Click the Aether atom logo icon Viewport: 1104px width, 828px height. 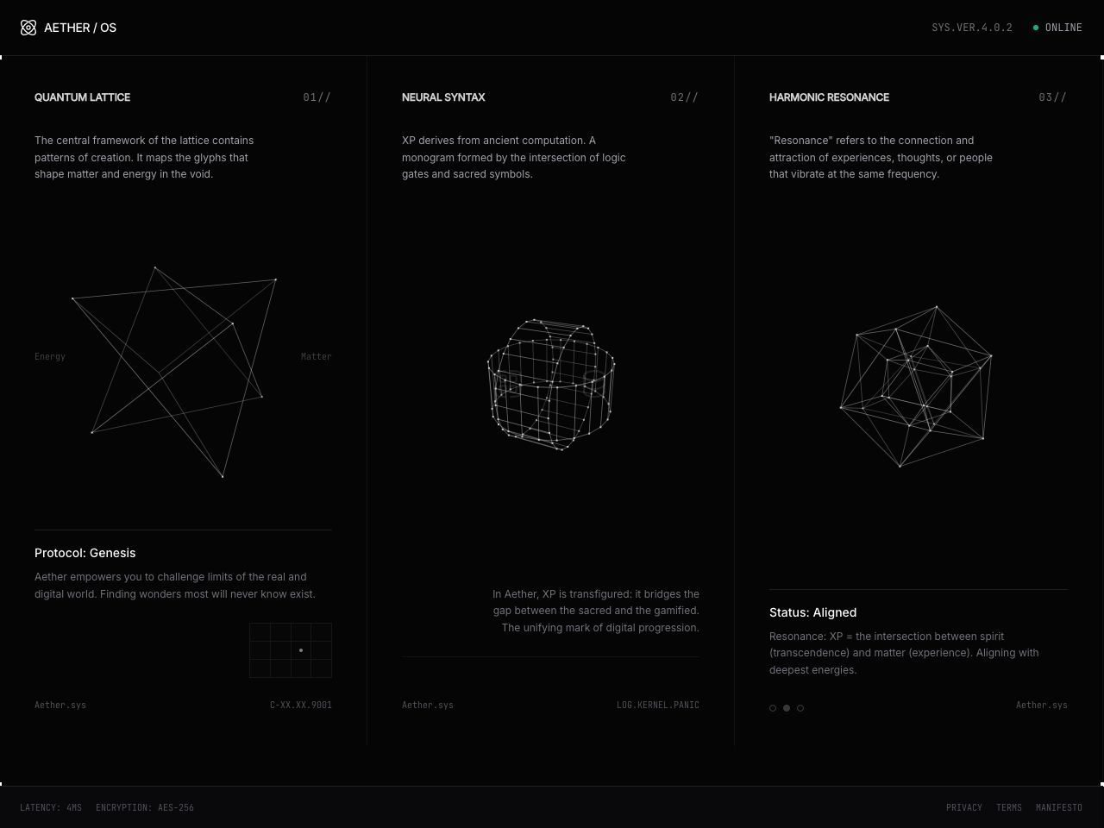pyautogui.click(x=28, y=28)
